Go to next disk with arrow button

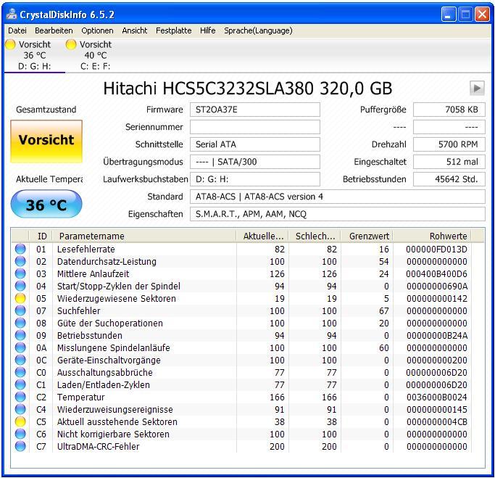(x=477, y=88)
